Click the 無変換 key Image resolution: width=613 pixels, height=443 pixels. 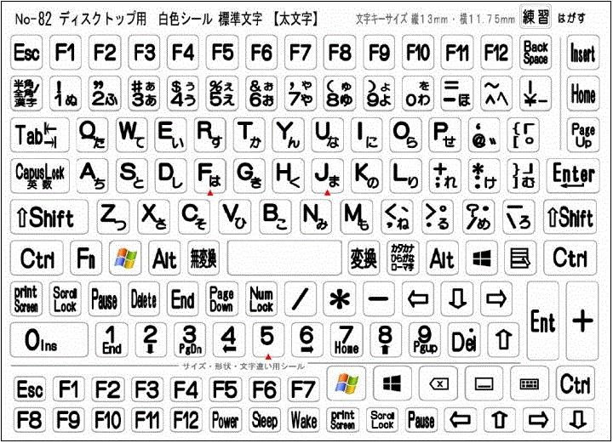pos(203,258)
